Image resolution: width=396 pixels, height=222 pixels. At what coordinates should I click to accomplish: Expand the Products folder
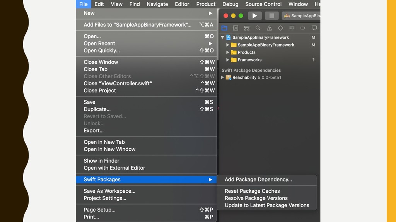pos(227,52)
